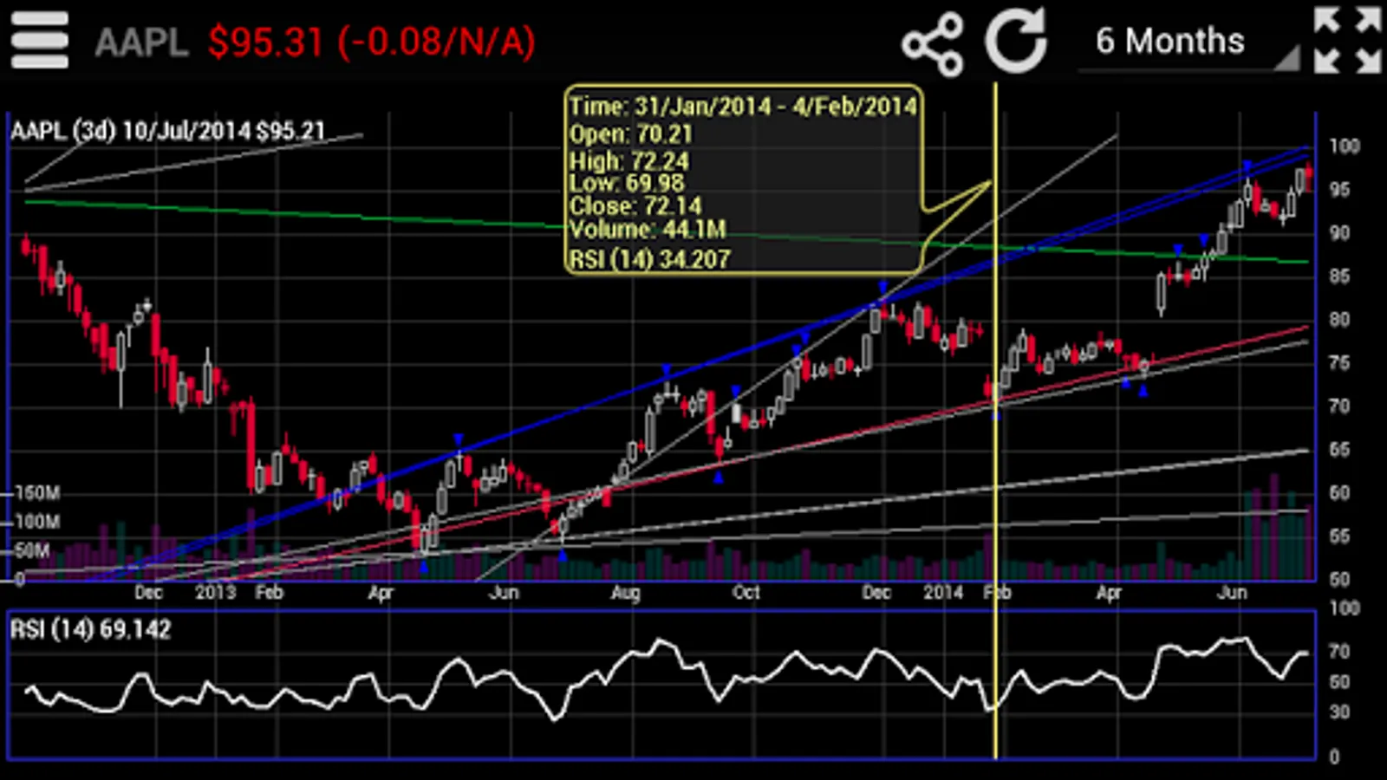Click tooltip value RSI (14) 34.207
Viewport: 1387px width, 780px height.
click(x=649, y=259)
